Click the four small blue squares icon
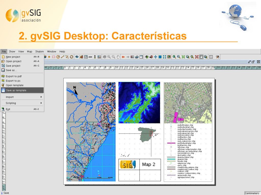Screen dimensions: 261x195 pyautogui.click(x=164, y=57)
